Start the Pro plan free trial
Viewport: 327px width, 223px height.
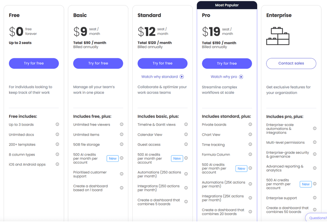[x=227, y=63]
